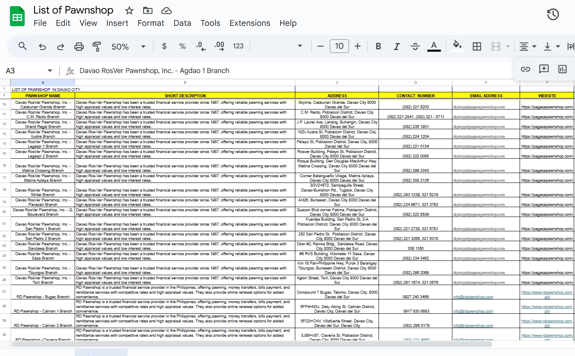Decrease decimal places
Screen dimensions: 575x356
[201, 46]
